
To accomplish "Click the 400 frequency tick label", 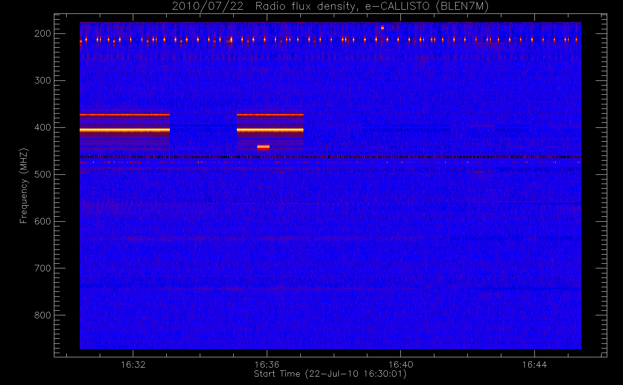I will click(x=42, y=127).
